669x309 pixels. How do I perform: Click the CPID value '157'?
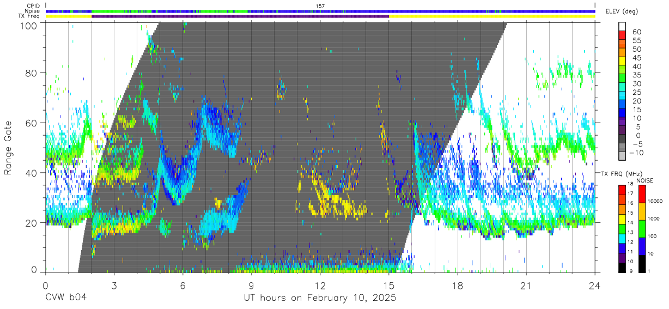tap(320, 6)
